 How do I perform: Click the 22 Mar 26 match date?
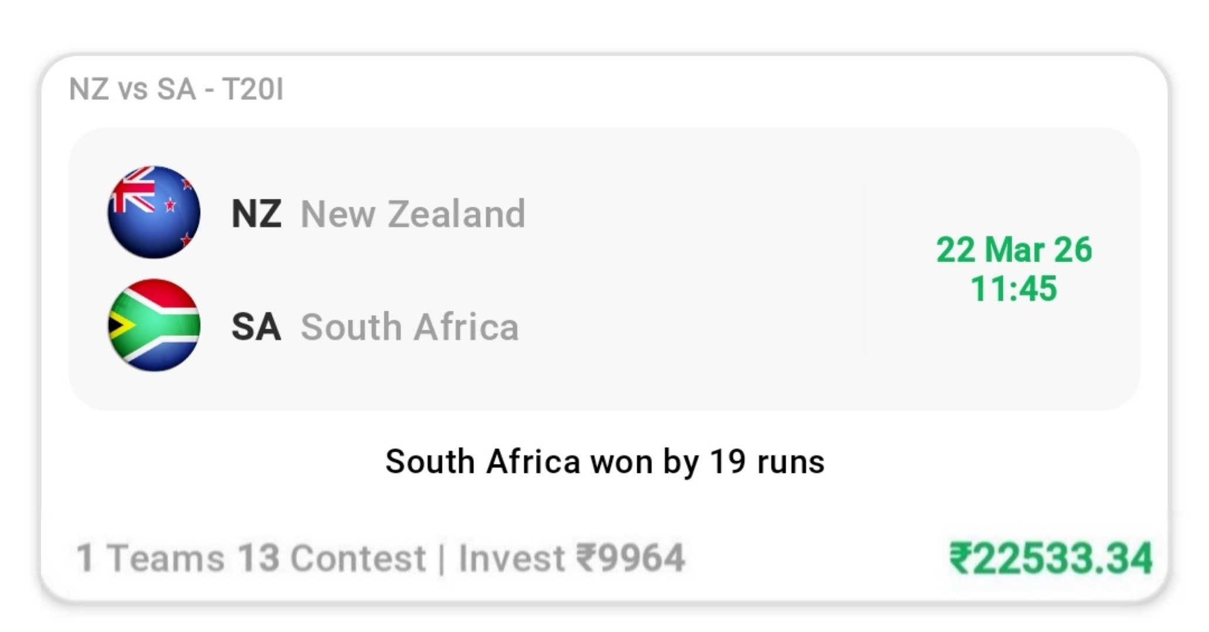click(1014, 250)
